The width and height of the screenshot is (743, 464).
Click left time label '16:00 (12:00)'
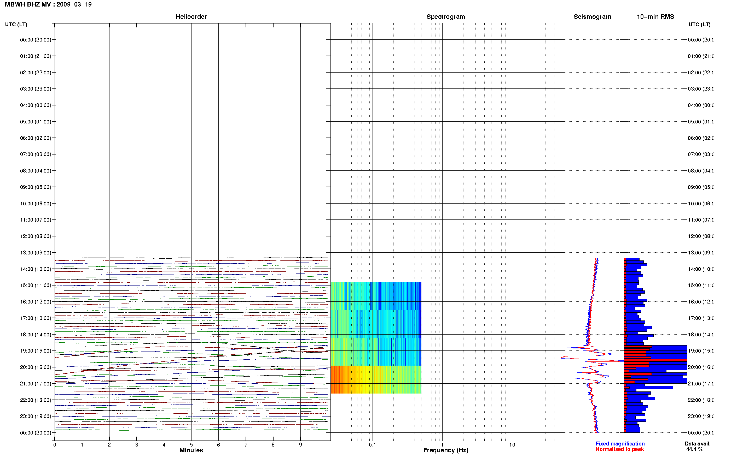pyautogui.click(x=36, y=302)
